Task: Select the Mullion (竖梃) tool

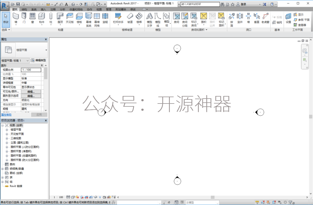Action: pos(105,18)
